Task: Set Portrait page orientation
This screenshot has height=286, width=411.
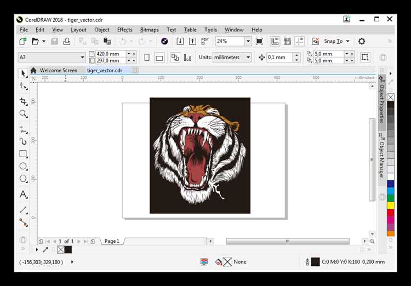Action: pyautogui.click(x=147, y=57)
